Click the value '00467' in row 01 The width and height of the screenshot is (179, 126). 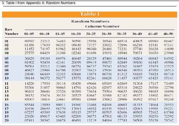pos(169,41)
